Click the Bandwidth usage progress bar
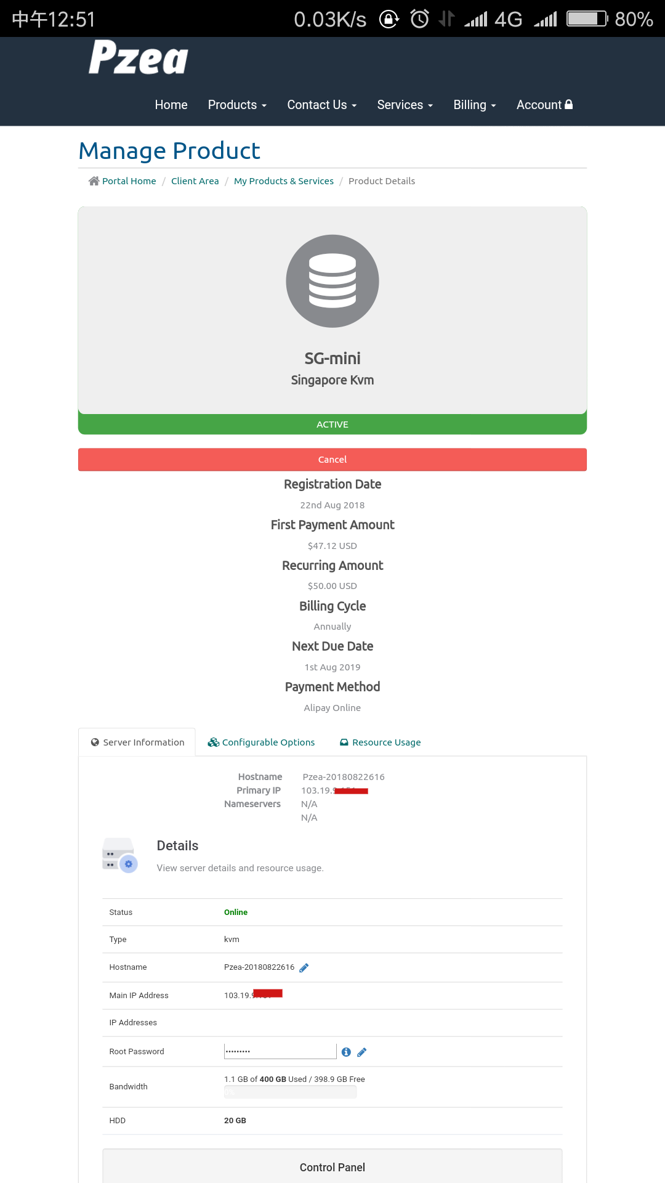Image resolution: width=665 pixels, height=1183 pixels. click(290, 1092)
